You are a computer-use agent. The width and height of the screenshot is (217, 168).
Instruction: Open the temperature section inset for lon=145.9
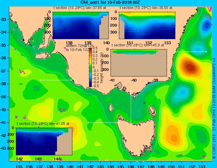pyautogui.click(x=139, y=63)
